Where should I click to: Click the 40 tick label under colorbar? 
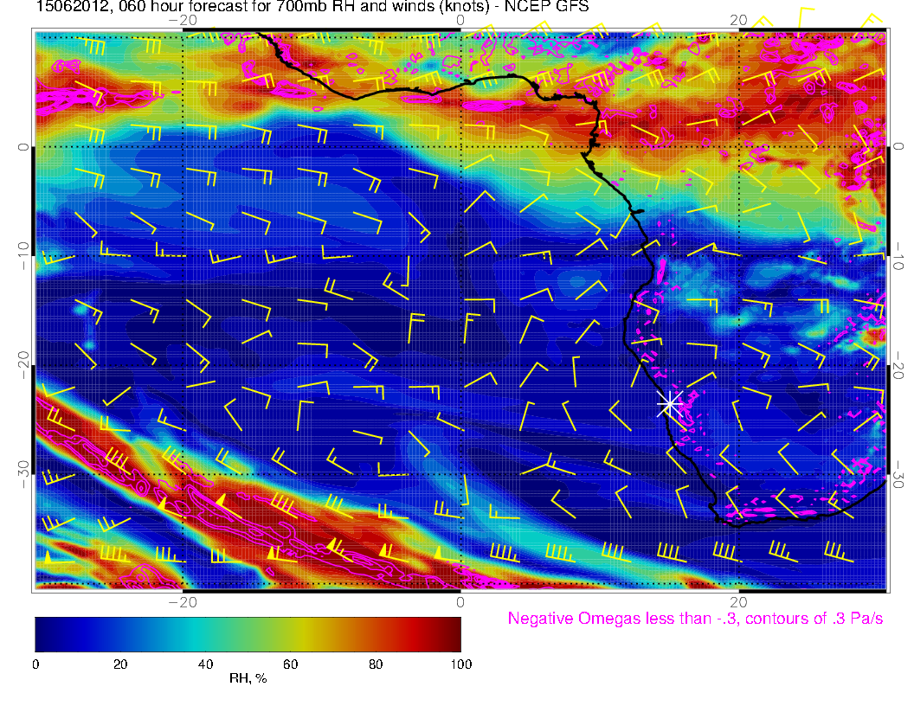point(205,664)
